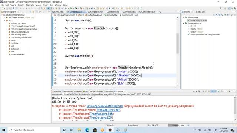237x133 pixels.
Task: Collapse the CoreJavaProgramming project node
Action: point(2,15)
